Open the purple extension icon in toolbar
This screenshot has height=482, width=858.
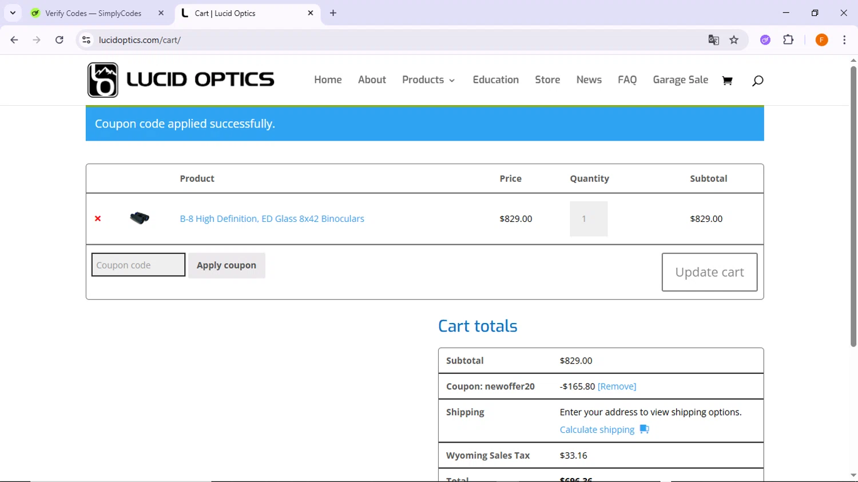pos(765,40)
